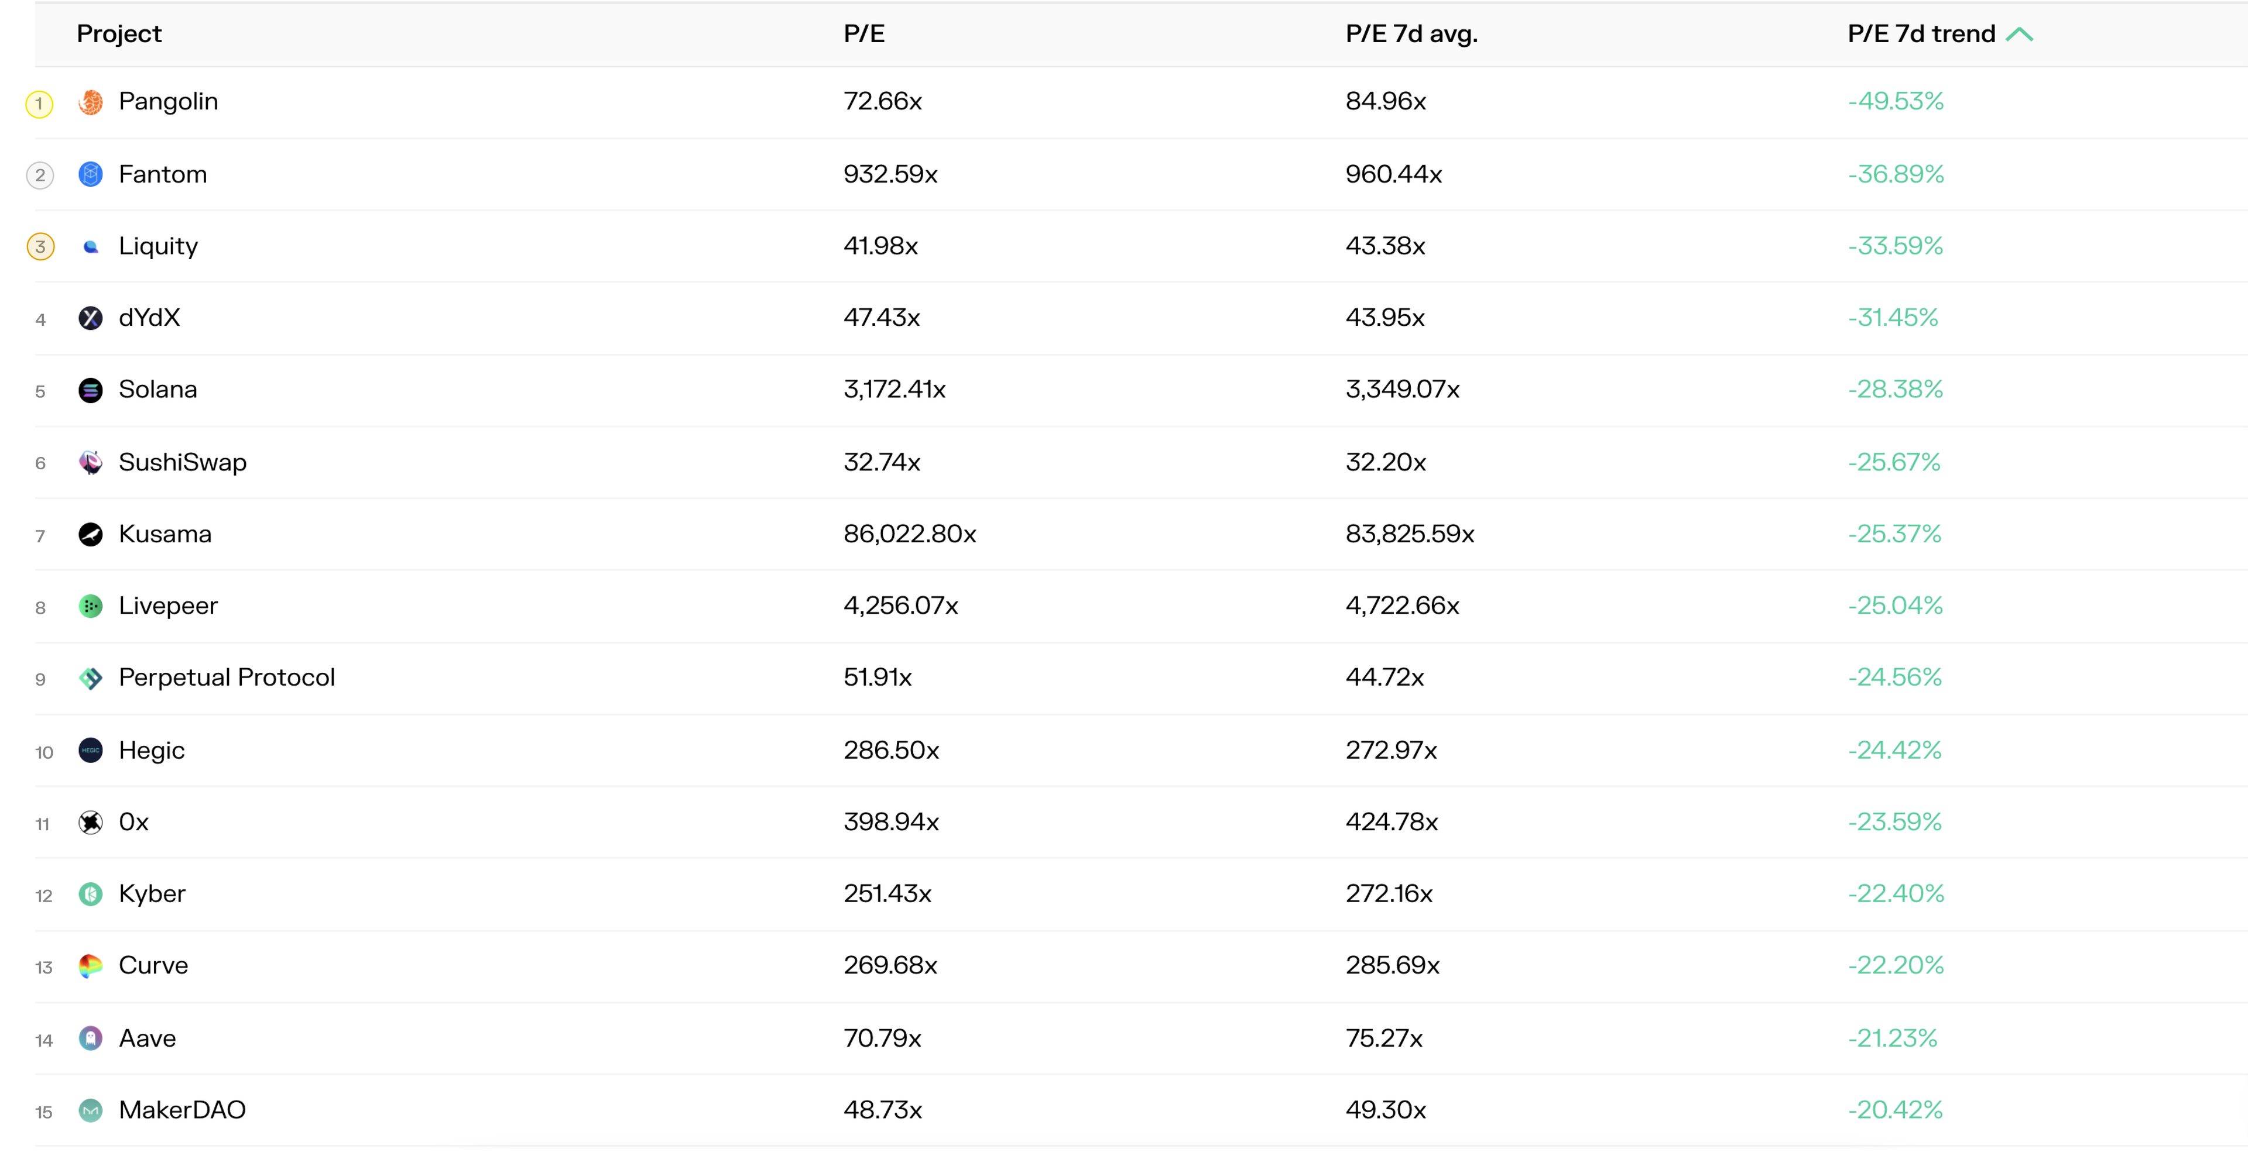Open the Perpetual Protocol project link
Screen dimensions: 2248x1166
tap(227, 677)
